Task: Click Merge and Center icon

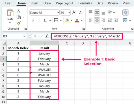Action: pos(125,20)
